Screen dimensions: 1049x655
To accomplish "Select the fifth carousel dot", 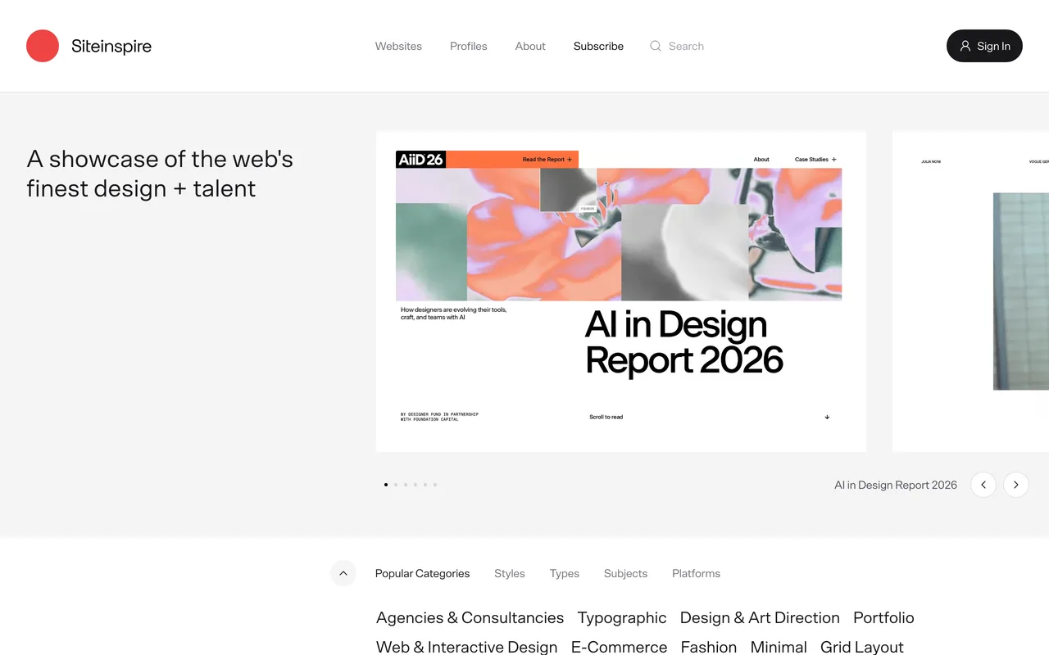I will click(425, 485).
